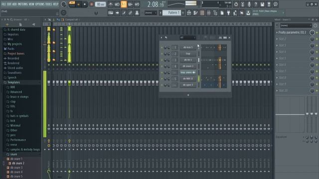The width and height of the screenshot is (319, 179).
Task: Mute the Clap channel
Action: coord(162,54)
